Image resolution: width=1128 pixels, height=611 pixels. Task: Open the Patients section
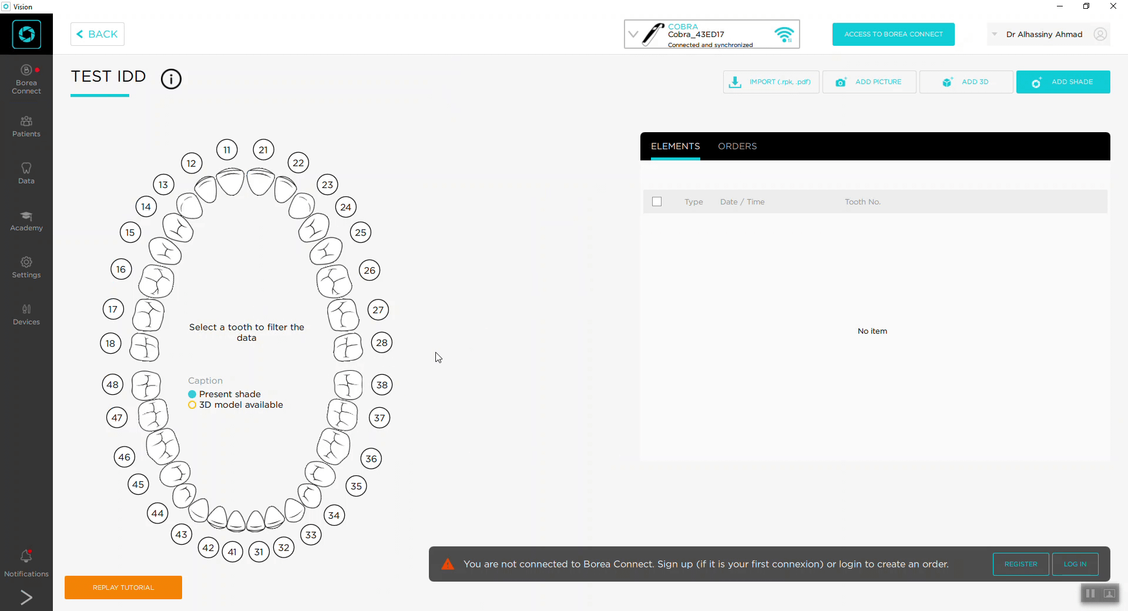pyautogui.click(x=26, y=126)
